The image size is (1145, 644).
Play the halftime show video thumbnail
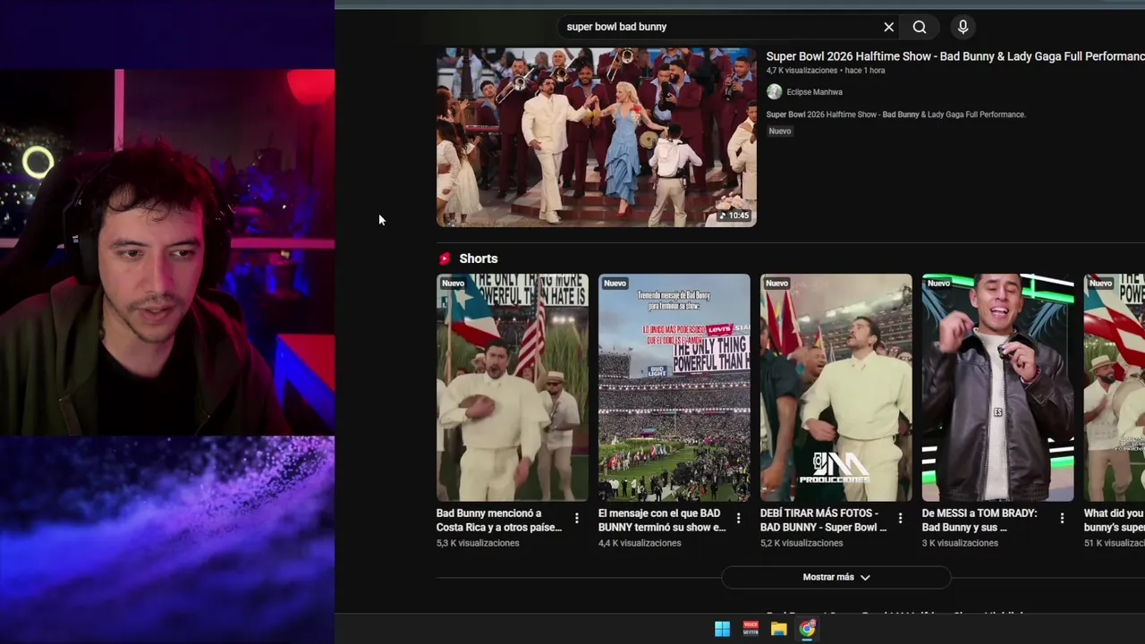pos(597,137)
